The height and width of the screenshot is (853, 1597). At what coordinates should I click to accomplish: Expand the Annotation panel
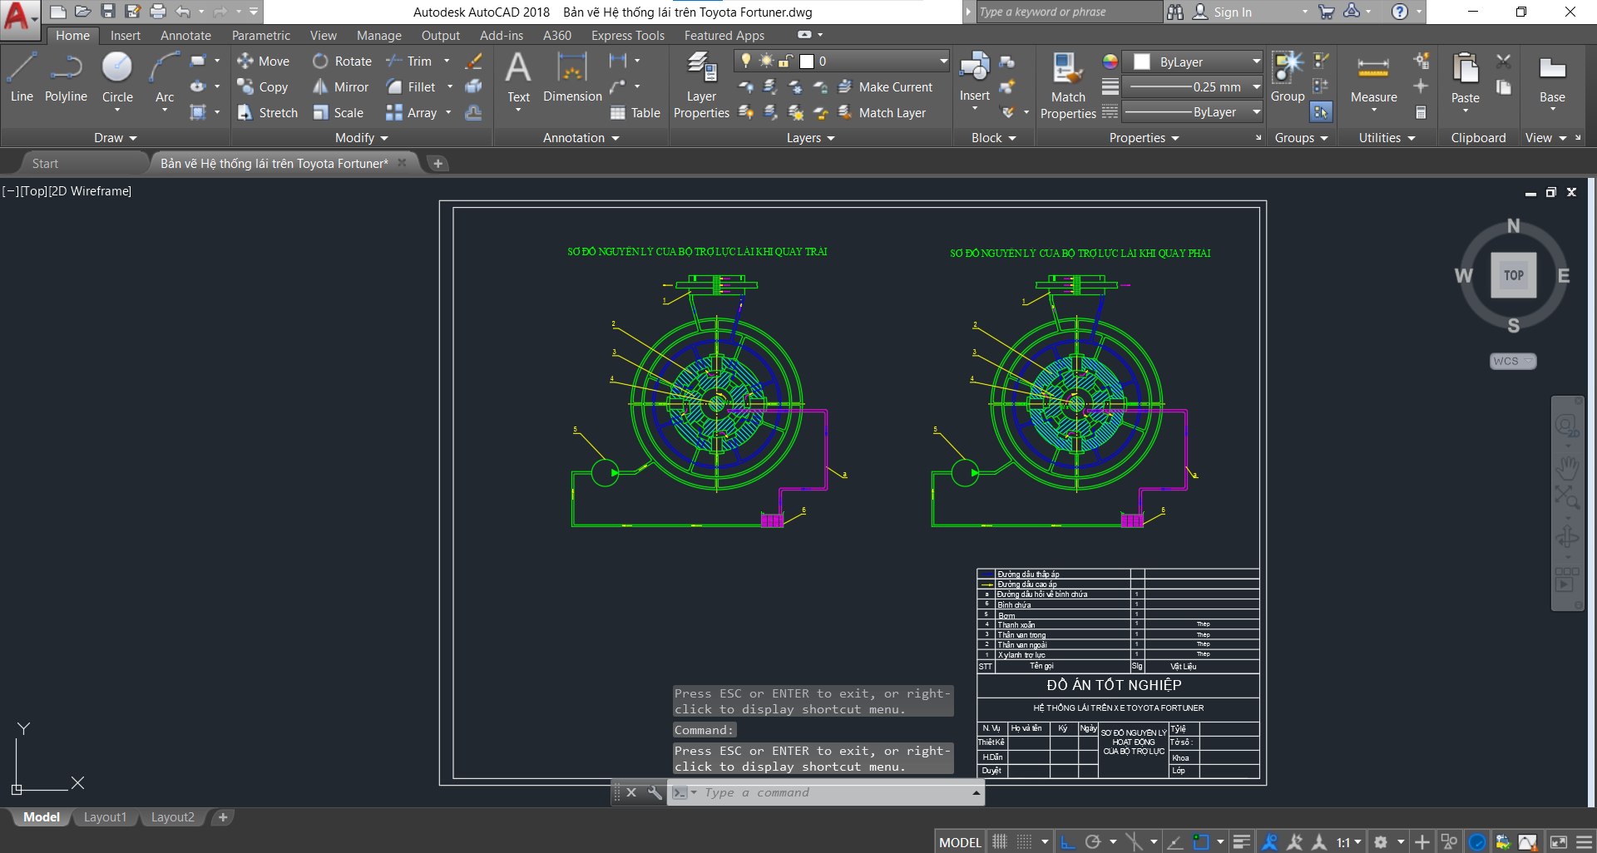coord(581,138)
